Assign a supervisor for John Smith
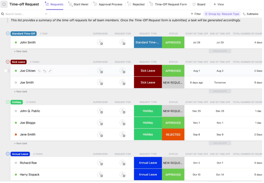 [x=100, y=43]
